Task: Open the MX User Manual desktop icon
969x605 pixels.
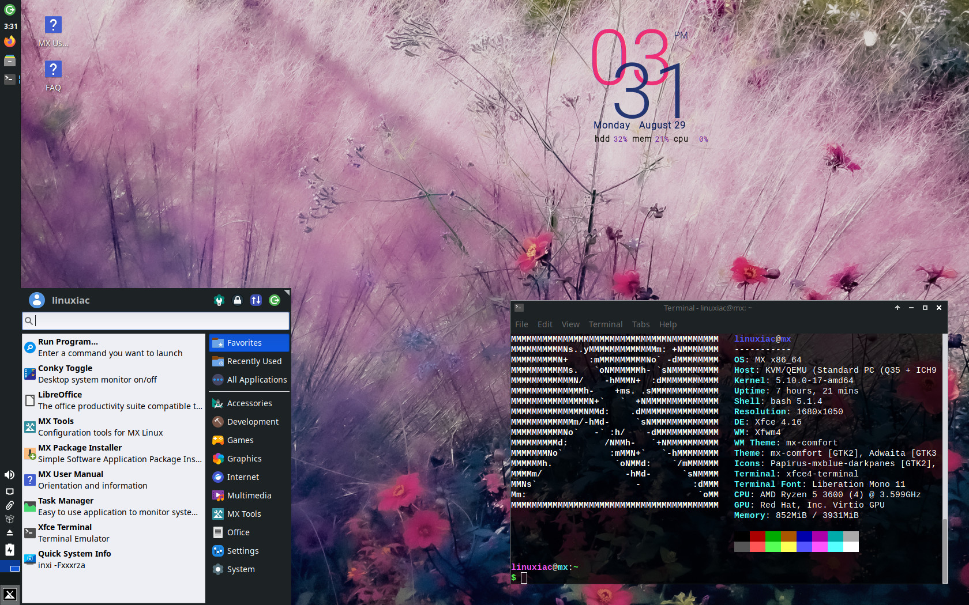Action: pyautogui.click(x=53, y=32)
